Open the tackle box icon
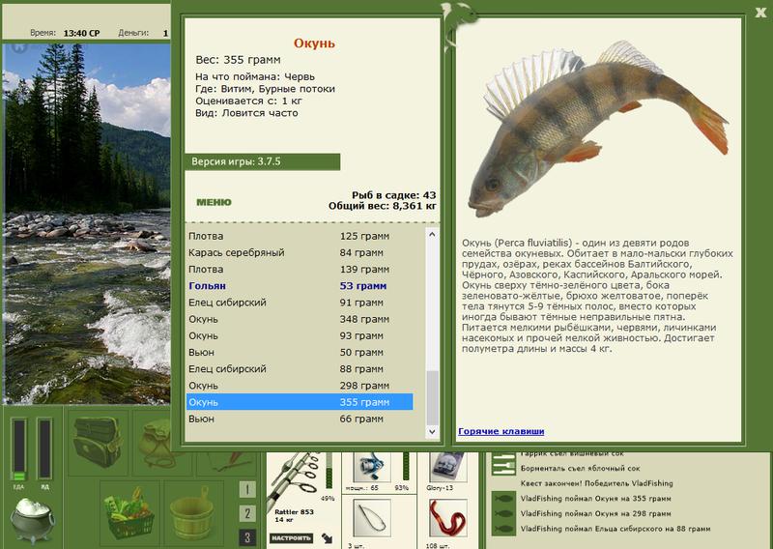 [x=98, y=442]
